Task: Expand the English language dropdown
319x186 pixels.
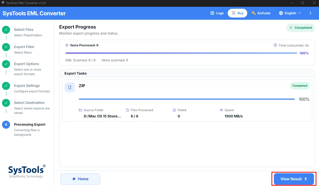Action: tap(290, 13)
